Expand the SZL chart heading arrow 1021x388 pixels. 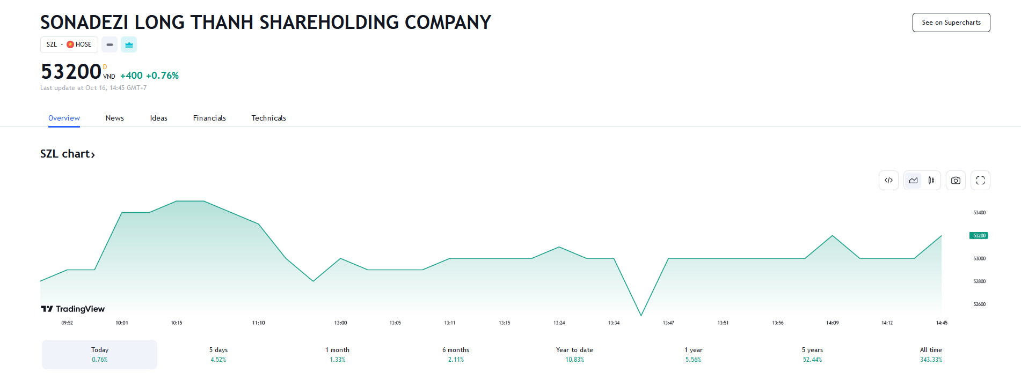93,155
